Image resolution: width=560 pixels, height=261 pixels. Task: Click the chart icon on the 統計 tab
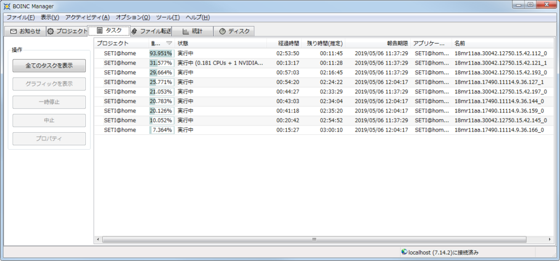point(186,31)
